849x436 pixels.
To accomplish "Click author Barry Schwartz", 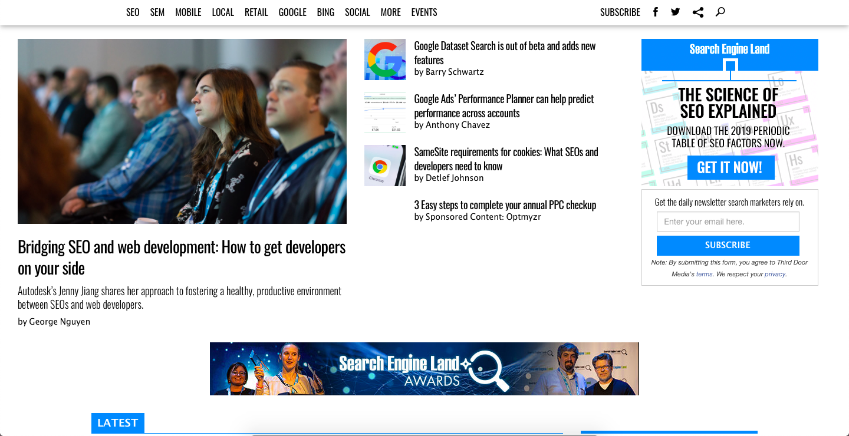I will tap(455, 72).
